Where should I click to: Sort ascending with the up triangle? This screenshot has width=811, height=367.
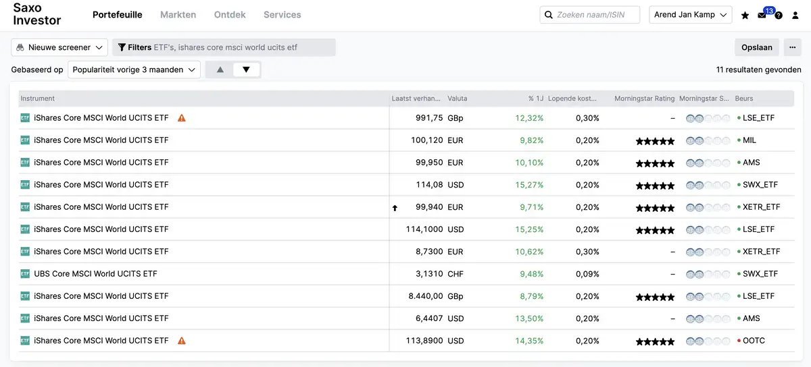(220, 69)
